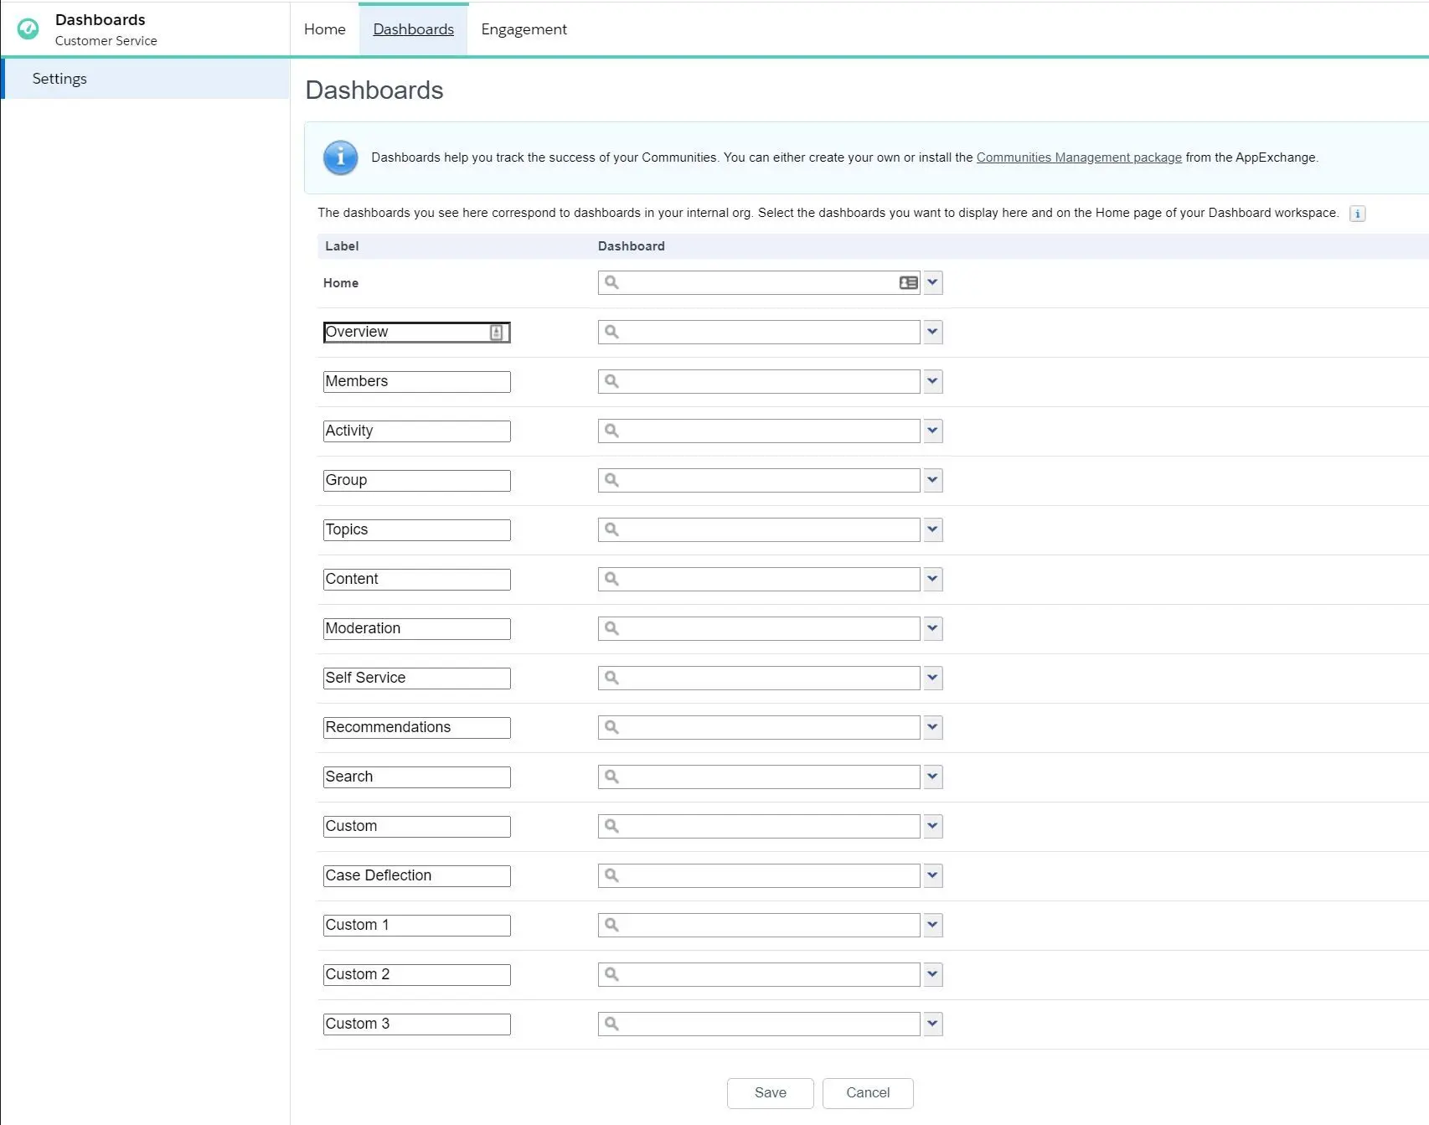Click lookup search icon in Group row
The height and width of the screenshot is (1125, 1429).
[611, 480]
